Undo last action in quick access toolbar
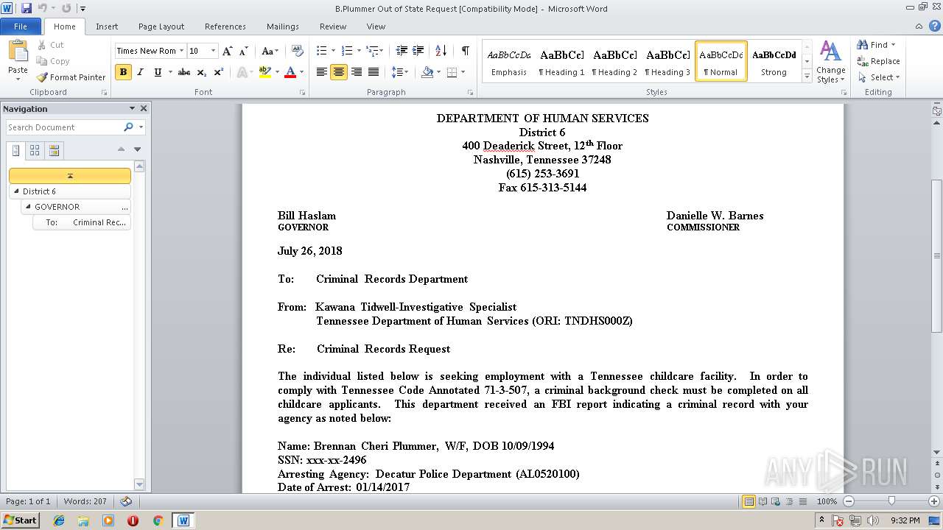The width and height of the screenshot is (943, 530). point(43,8)
